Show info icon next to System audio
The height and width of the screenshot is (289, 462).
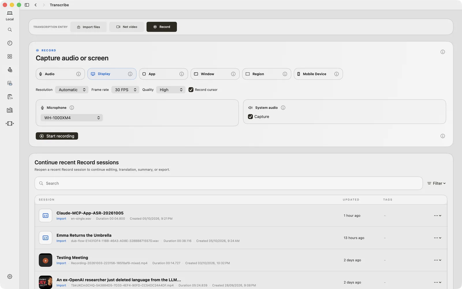[x=283, y=108]
